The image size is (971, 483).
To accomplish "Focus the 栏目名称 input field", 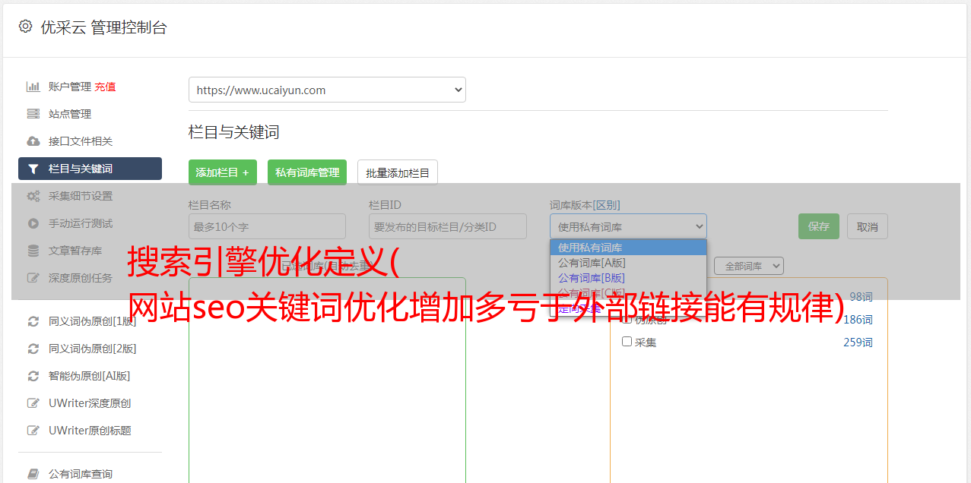I will tap(267, 226).
